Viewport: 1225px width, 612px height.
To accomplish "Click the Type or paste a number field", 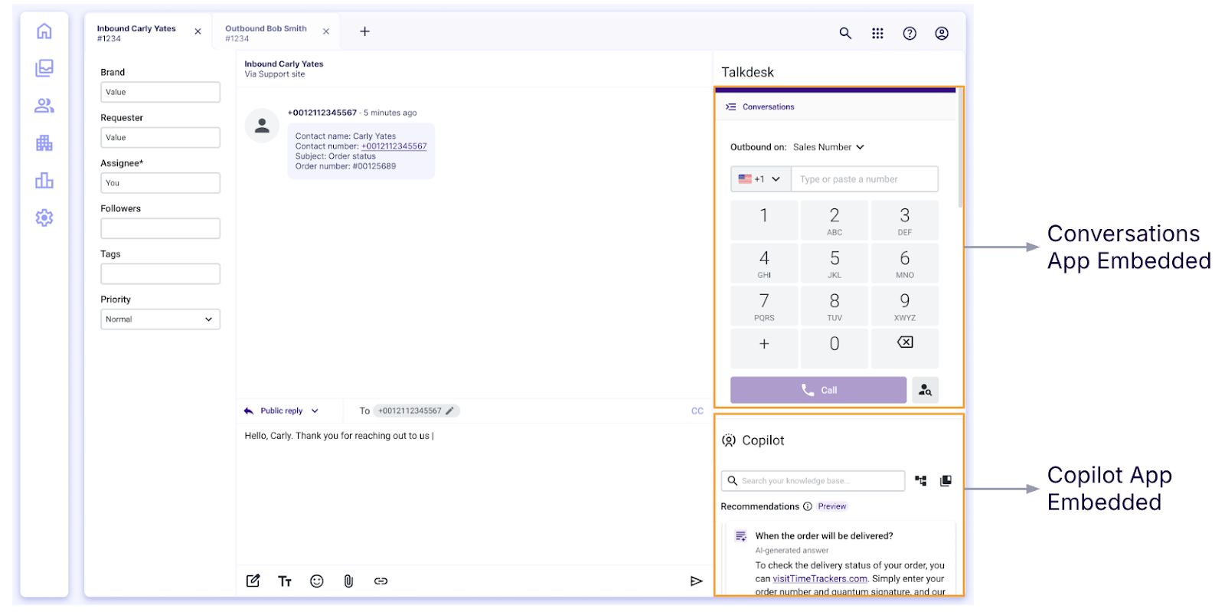I will pos(864,179).
